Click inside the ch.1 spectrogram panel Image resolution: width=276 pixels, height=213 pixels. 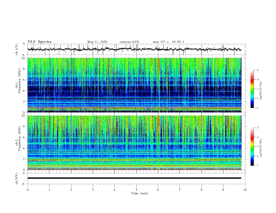134,85
